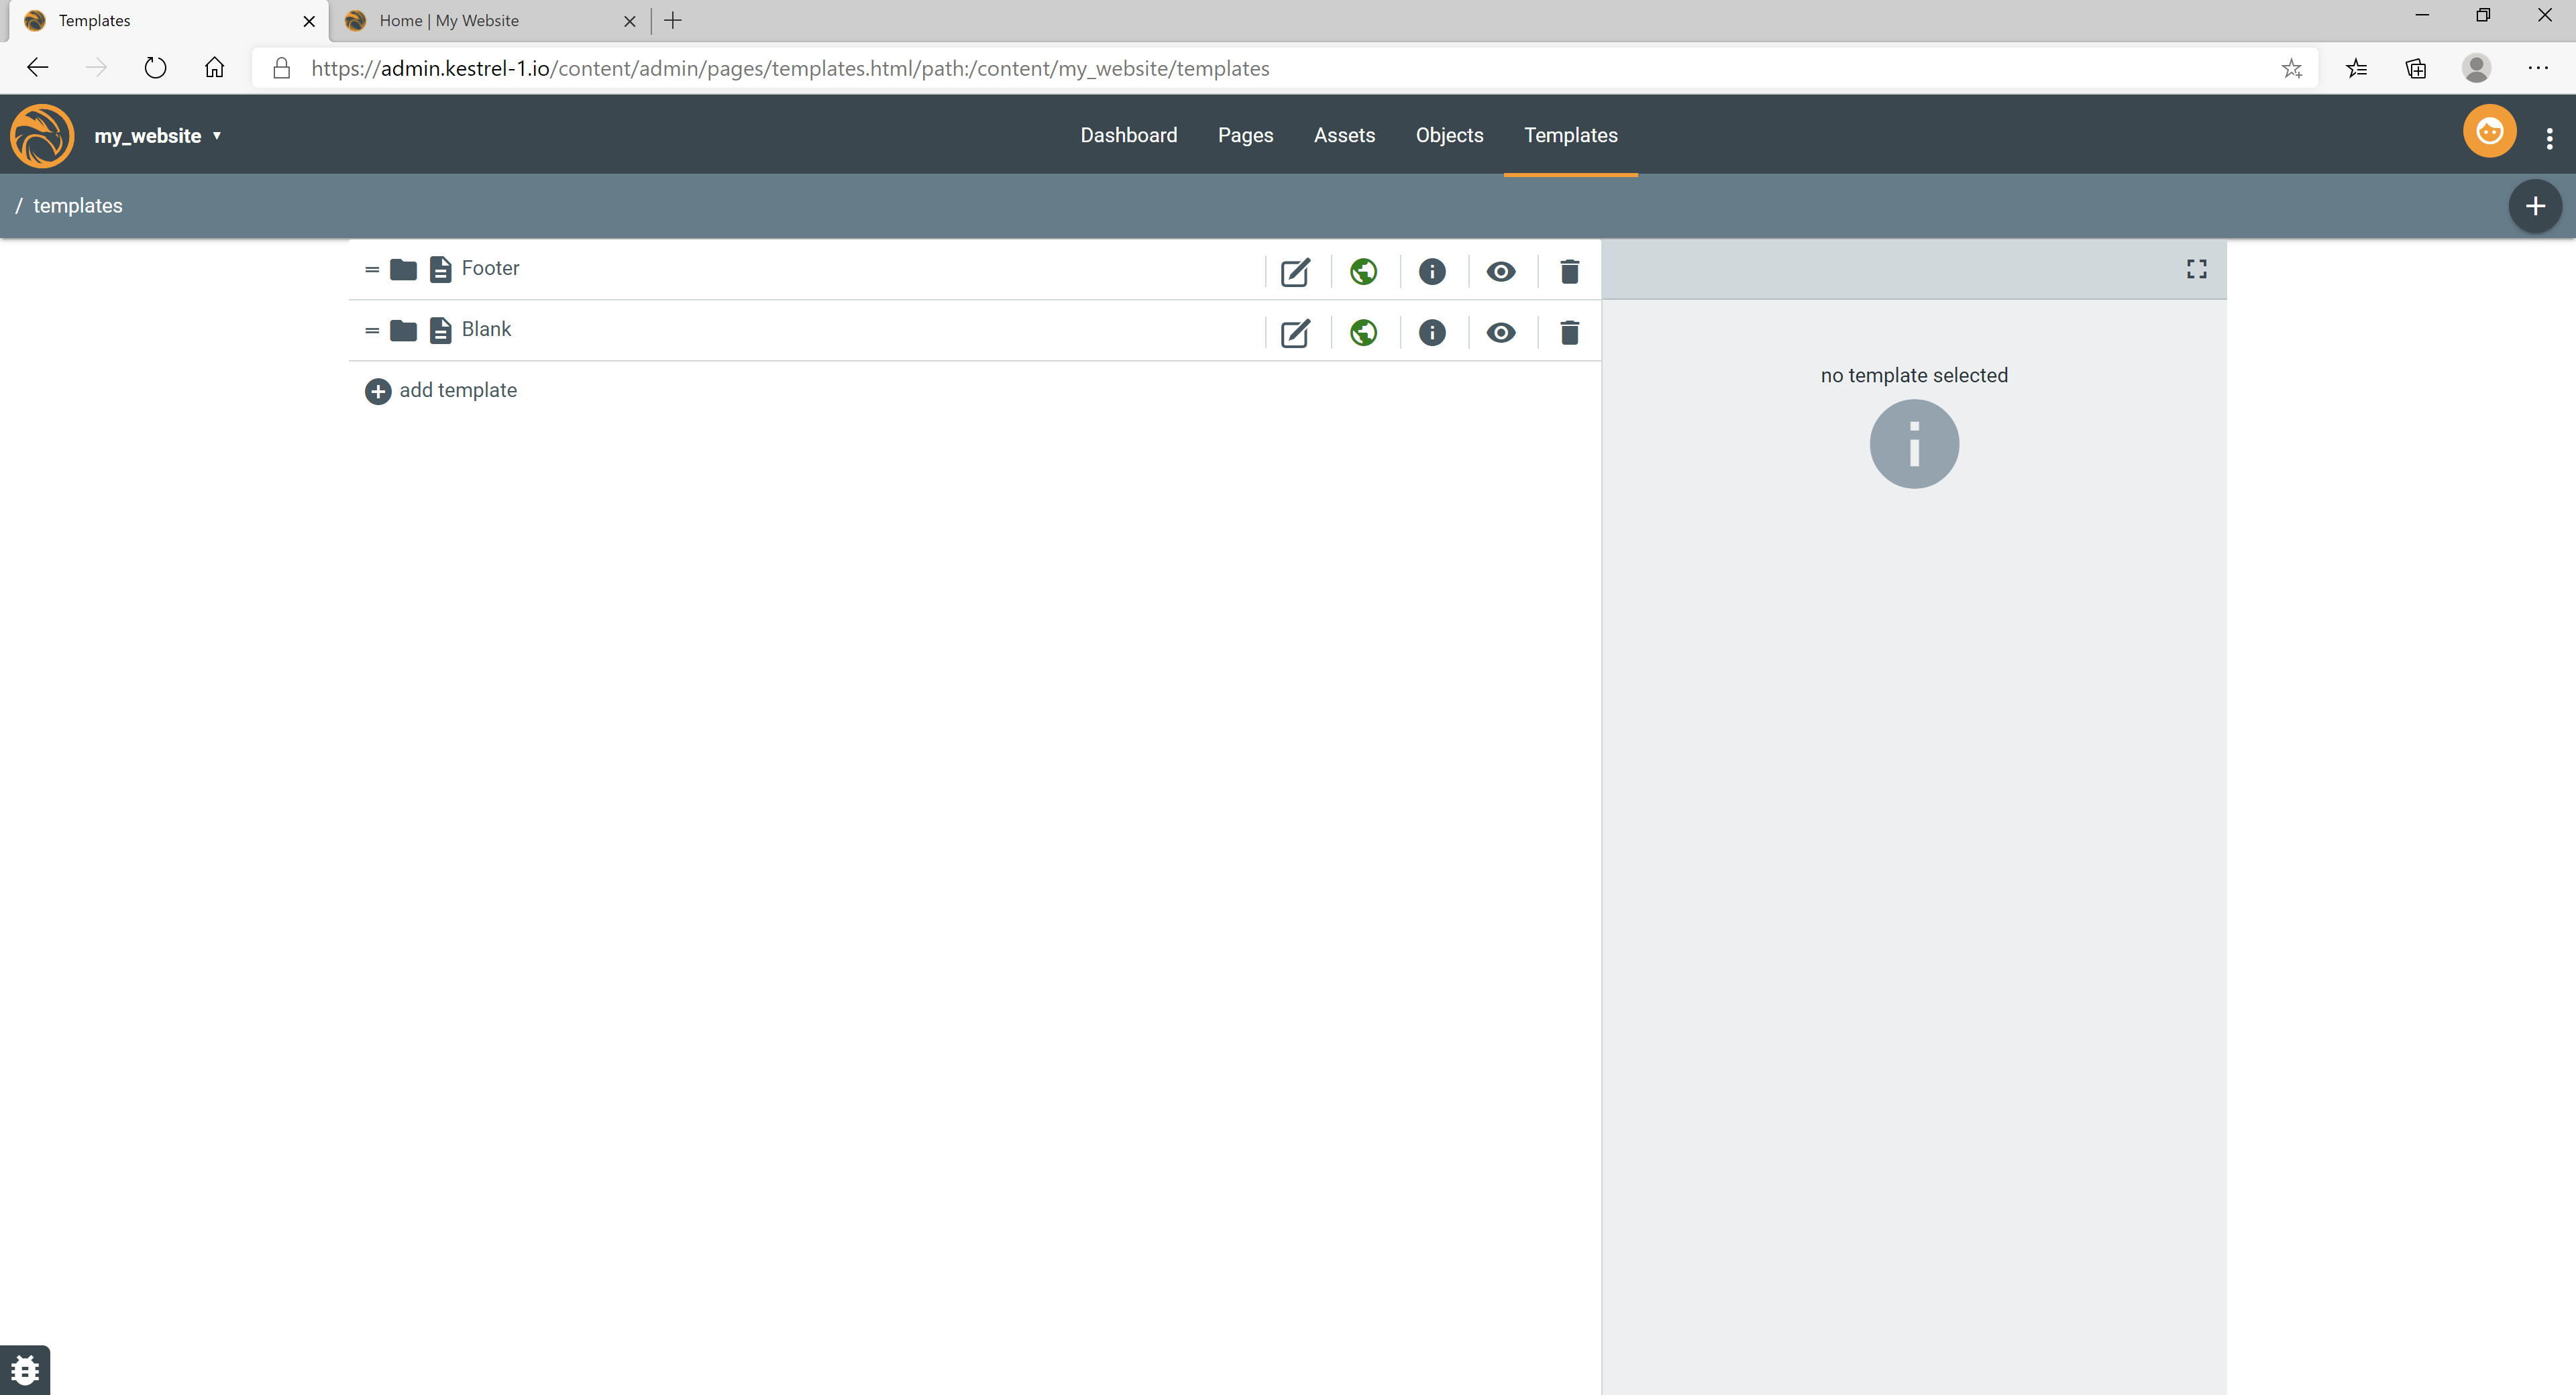Show info for Blank template
The width and height of the screenshot is (2576, 1395).
(1432, 333)
